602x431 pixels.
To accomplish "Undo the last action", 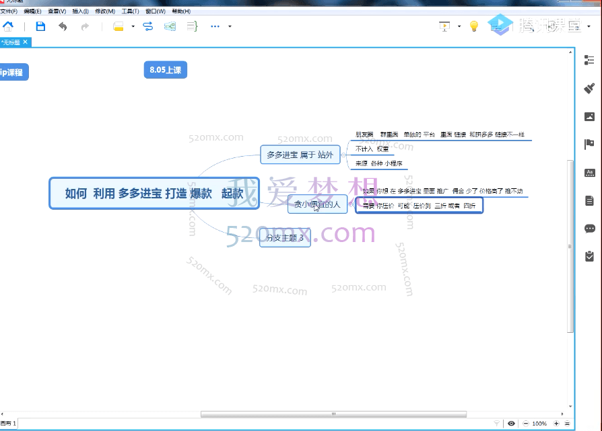I will pos(63,26).
